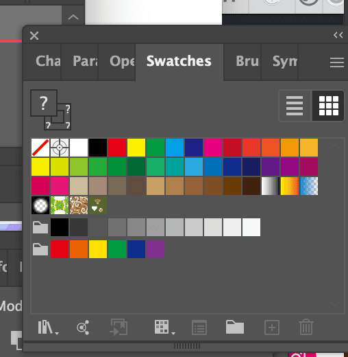The height and width of the screenshot is (357, 348).
Task: Collapse the panel with double chevron
Action: click(338, 35)
